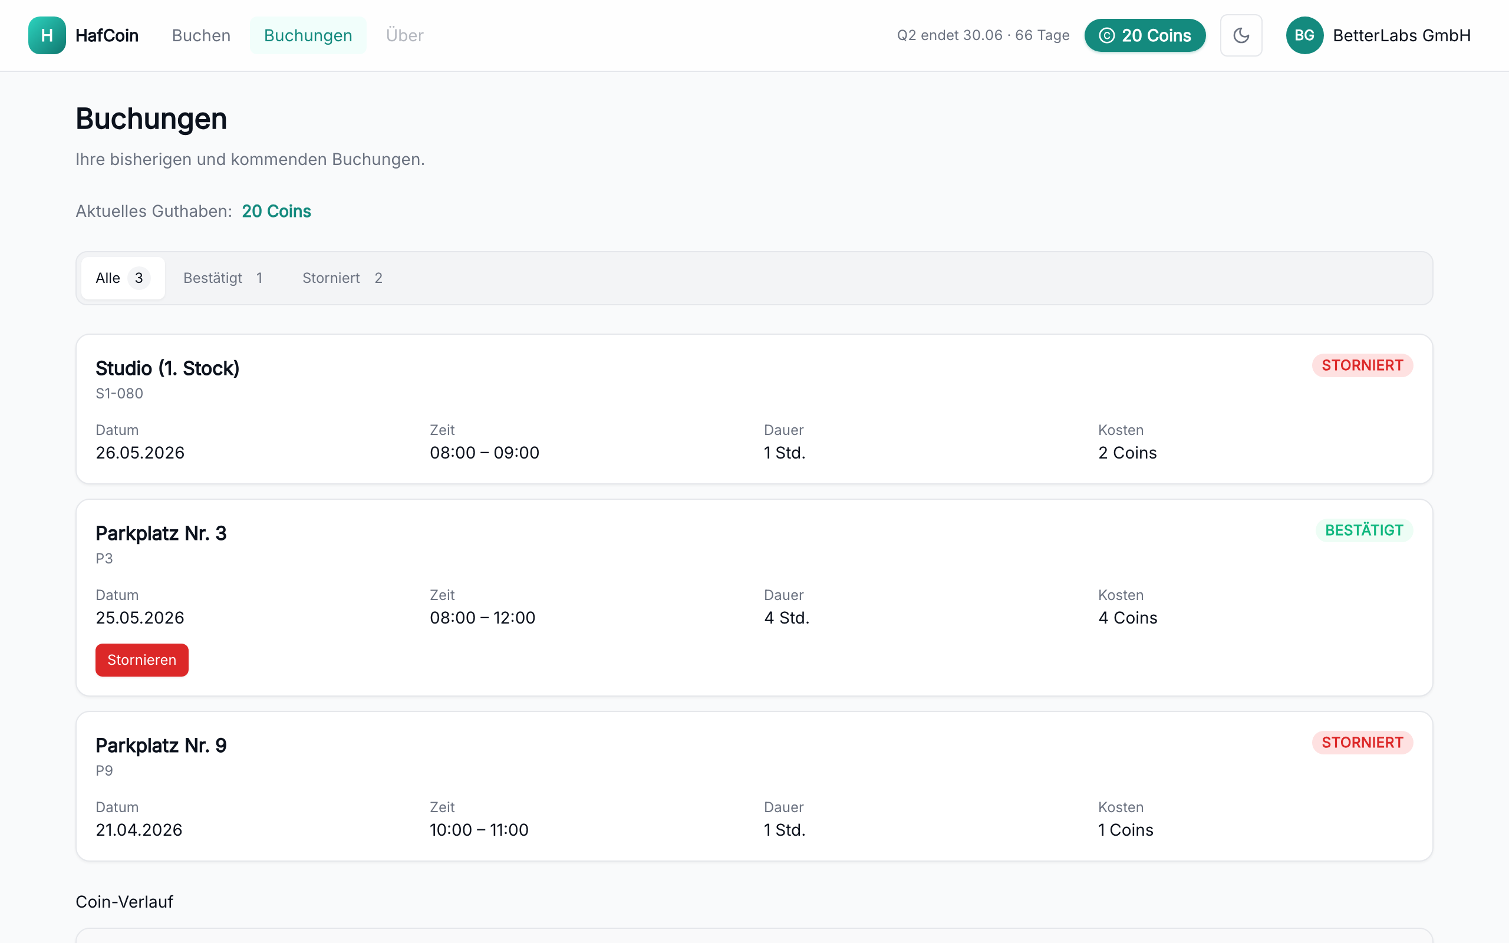The width and height of the screenshot is (1509, 943).
Task: Click the 4 Std. duration value
Action: pos(786,618)
